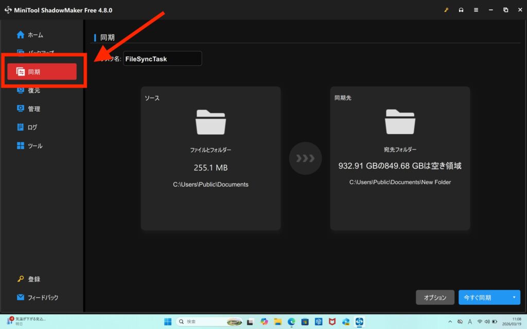Click the yellow key icon in title bar
527x329 pixels.
(x=446, y=10)
